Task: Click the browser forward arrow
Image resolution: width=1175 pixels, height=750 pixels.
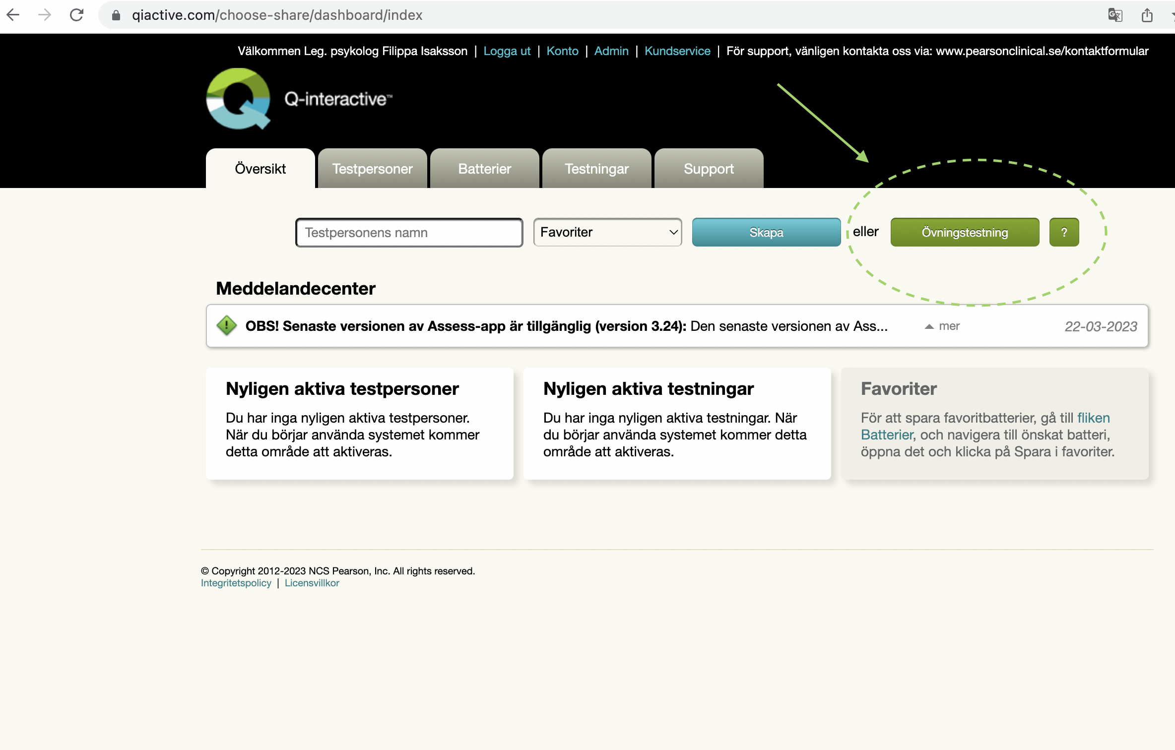Action: point(45,15)
